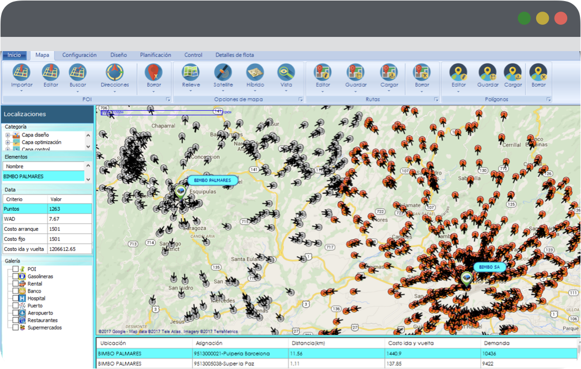Click the Categoría list scroll-down arrow
Viewport: 581px width, 369px height.
click(x=88, y=147)
